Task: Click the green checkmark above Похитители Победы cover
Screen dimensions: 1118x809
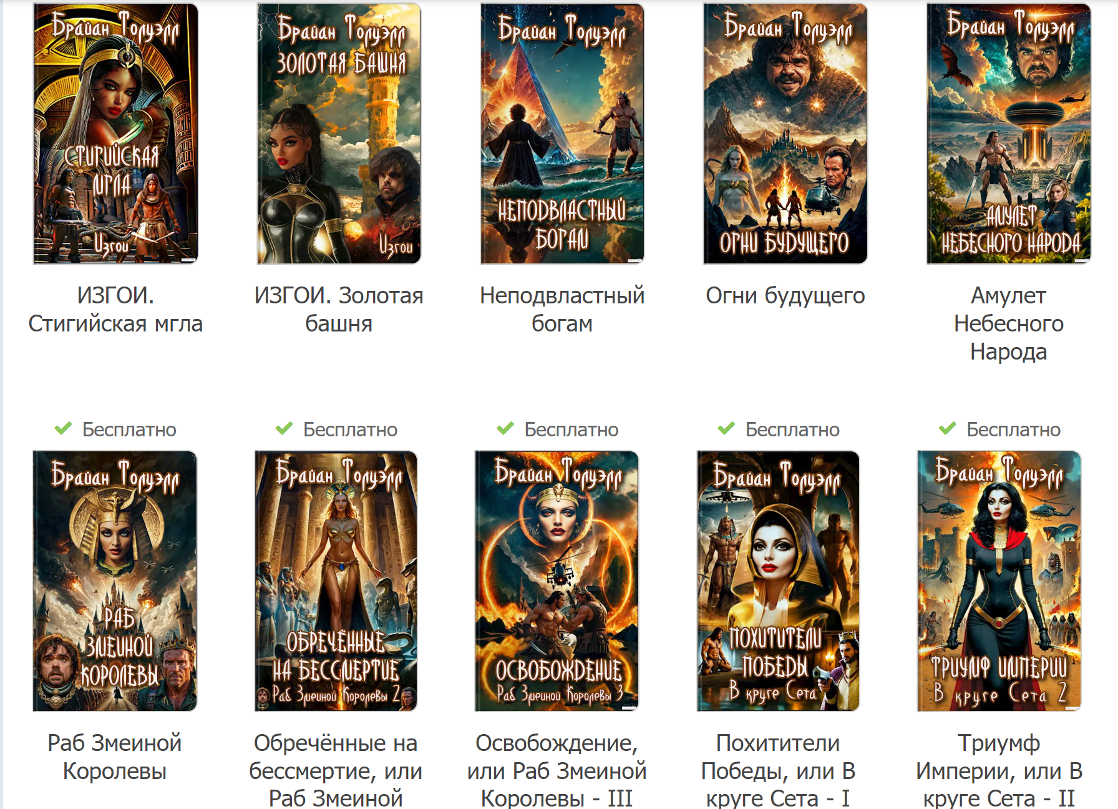Action: pyautogui.click(x=726, y=429)
